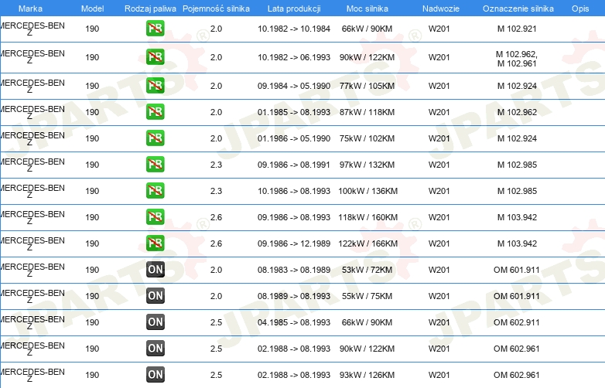Image resolution: width=605 pixels, height=388 pixels.
Task: Click ON diesel icon in 53kW/72KM row
Action: pos(155,270)
